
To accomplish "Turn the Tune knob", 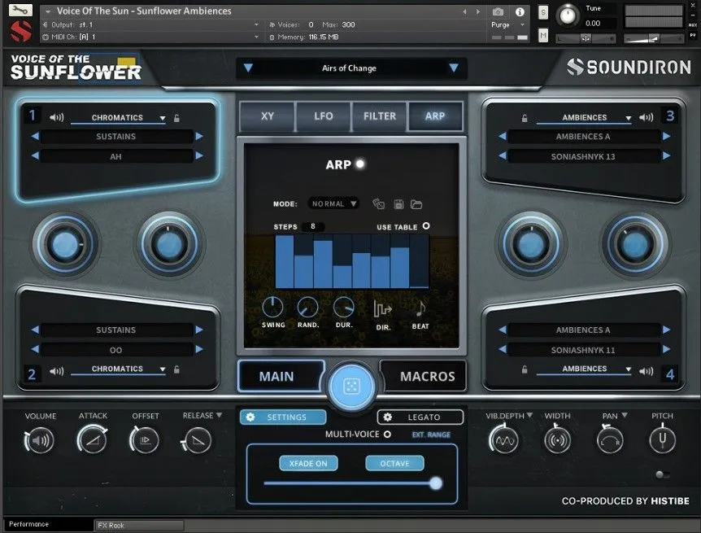I will click(x=568, y=15).
